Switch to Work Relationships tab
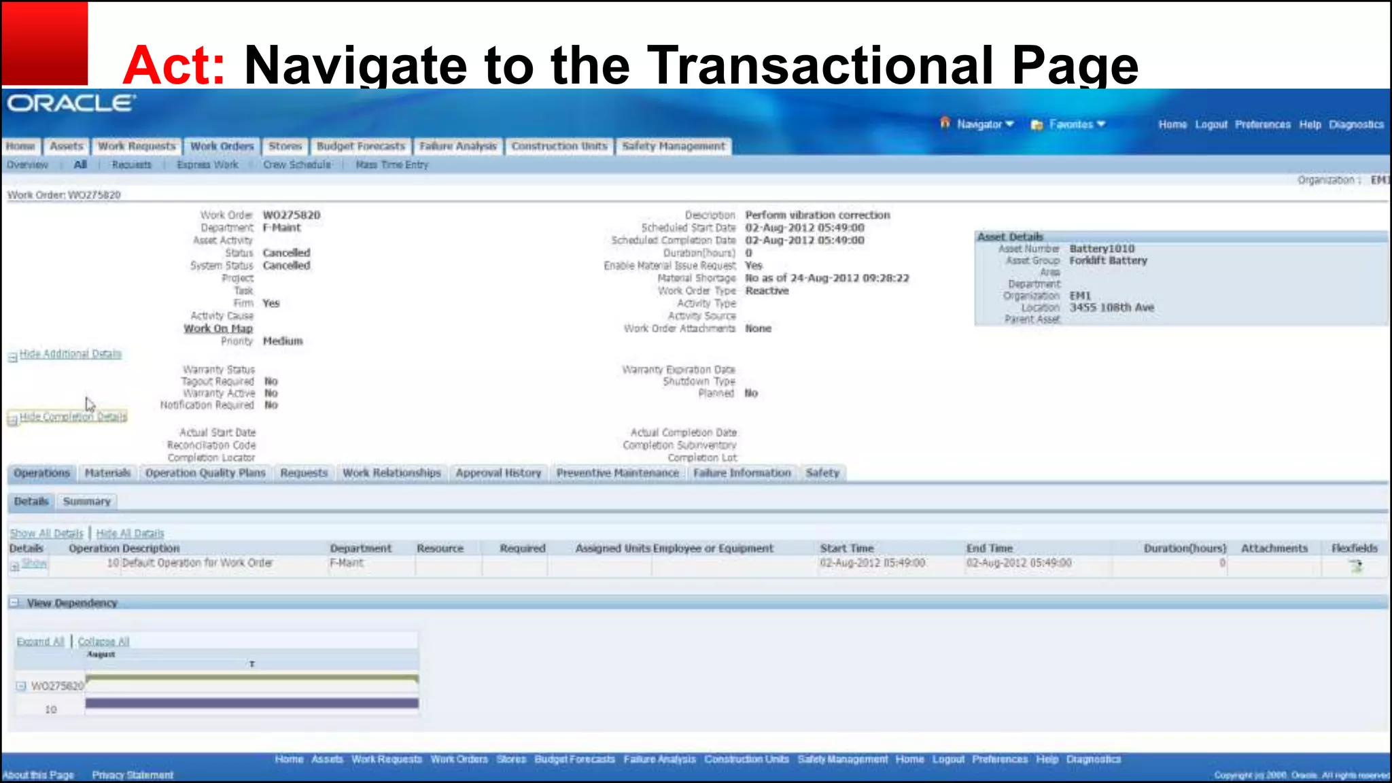The height and width of the screenshot is (783, 1392). (x=391, y=473)
